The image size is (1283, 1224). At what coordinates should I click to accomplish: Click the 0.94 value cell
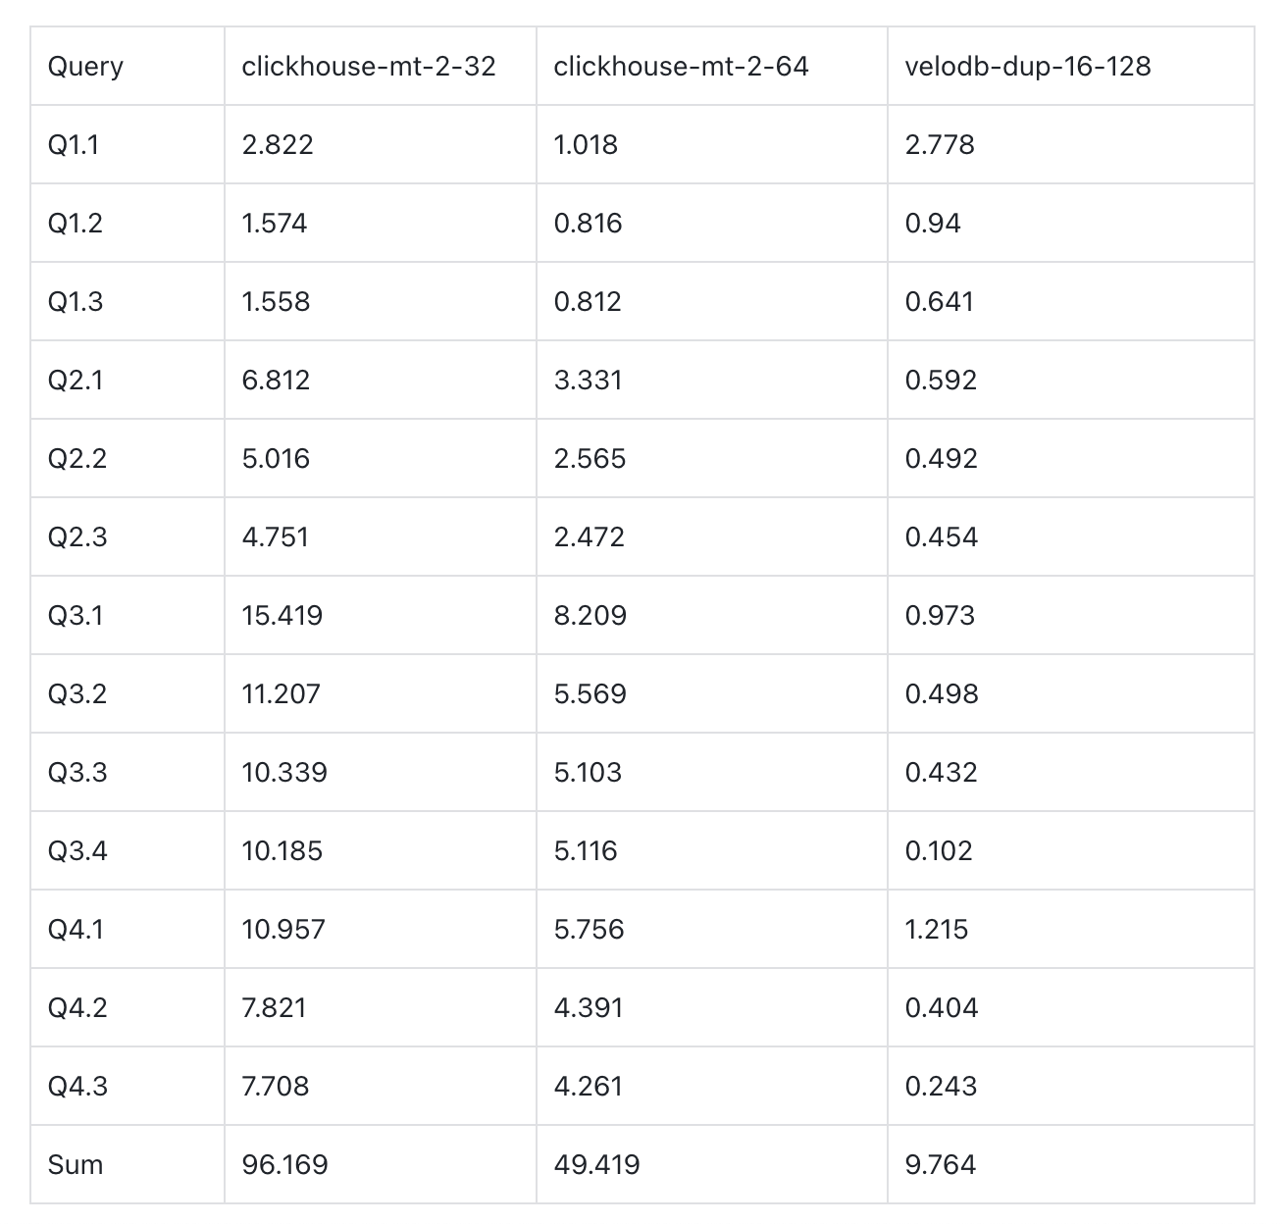pyautogui.click(x=933, y=224)
